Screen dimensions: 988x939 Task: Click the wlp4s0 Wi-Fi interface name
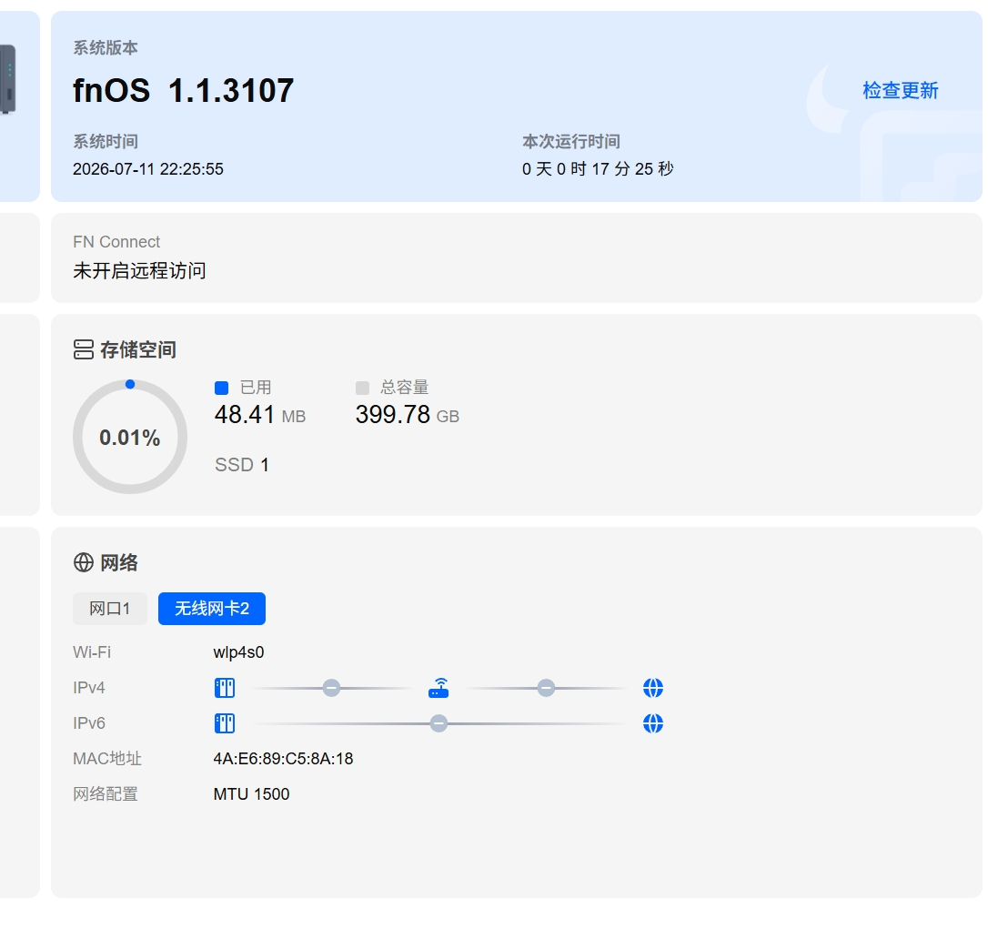(x=238, y=652)
